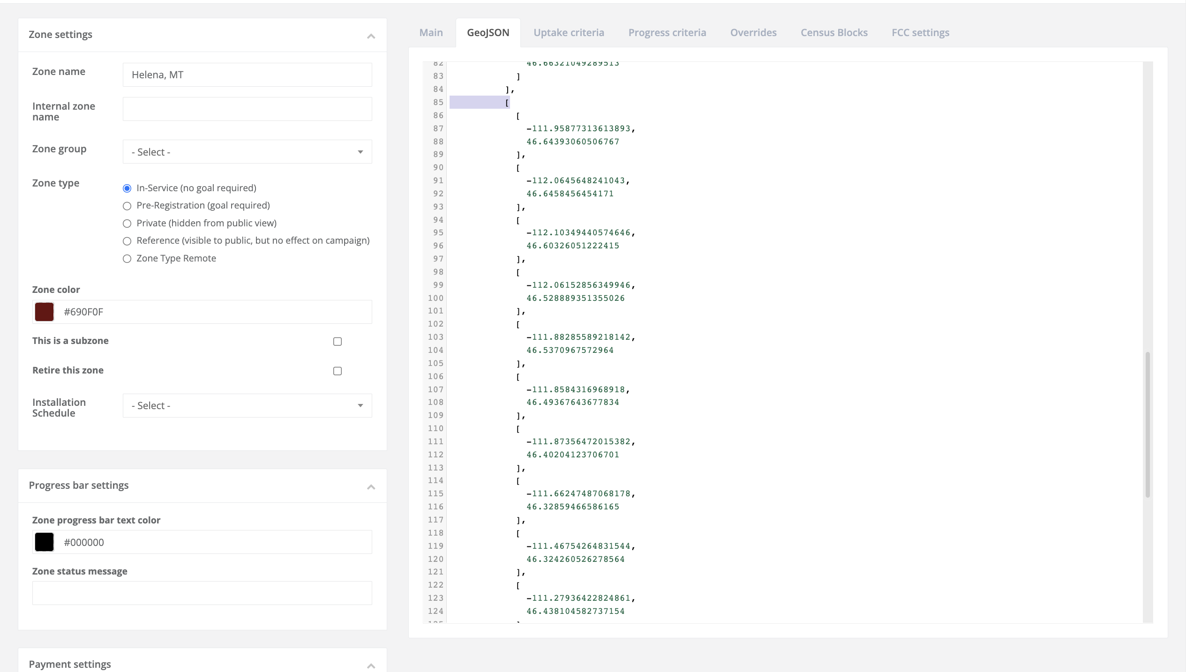Select the Pre-Registration zone type
This screenshot has width=1186, height=672.
coord(127,206)
